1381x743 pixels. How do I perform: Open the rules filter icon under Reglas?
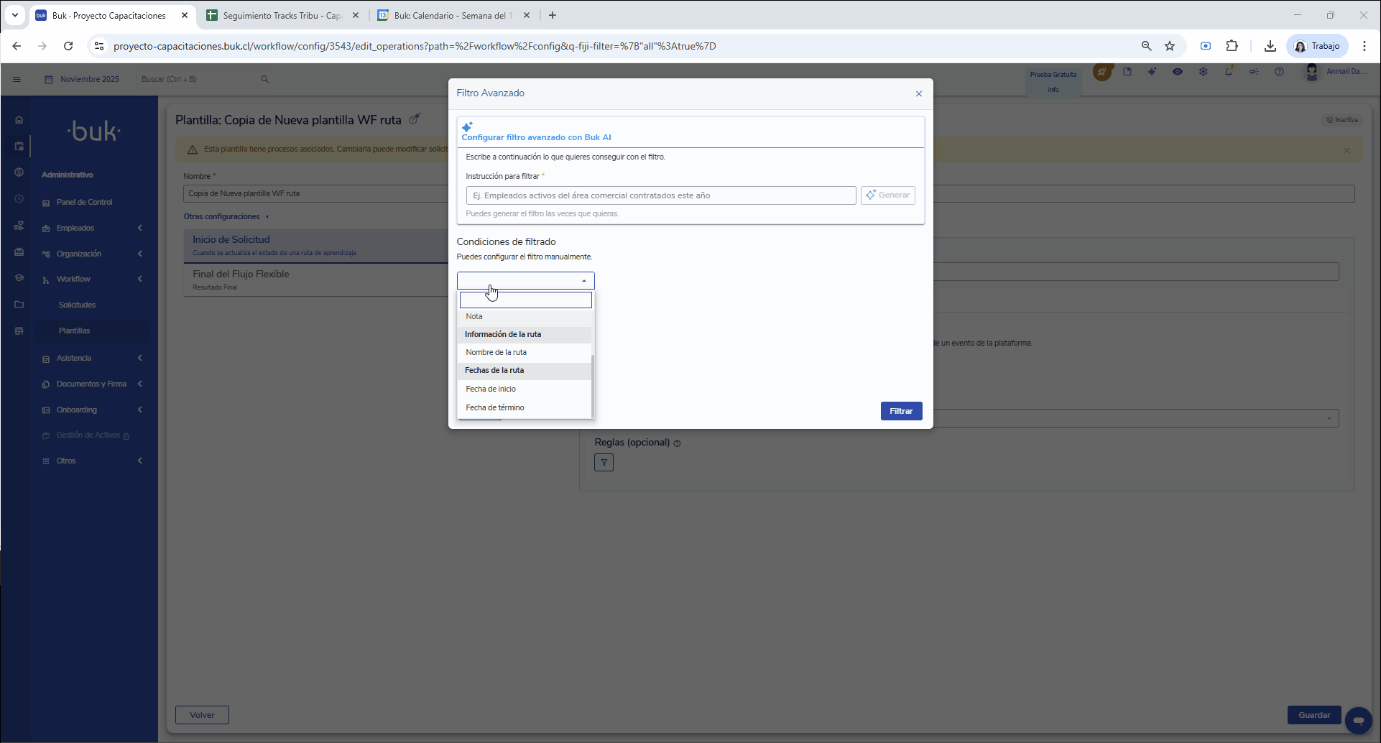point(604,462)
